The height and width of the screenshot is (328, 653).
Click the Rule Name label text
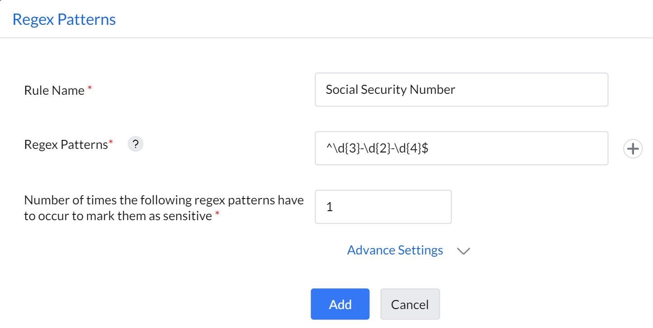(x=54, y=91)
